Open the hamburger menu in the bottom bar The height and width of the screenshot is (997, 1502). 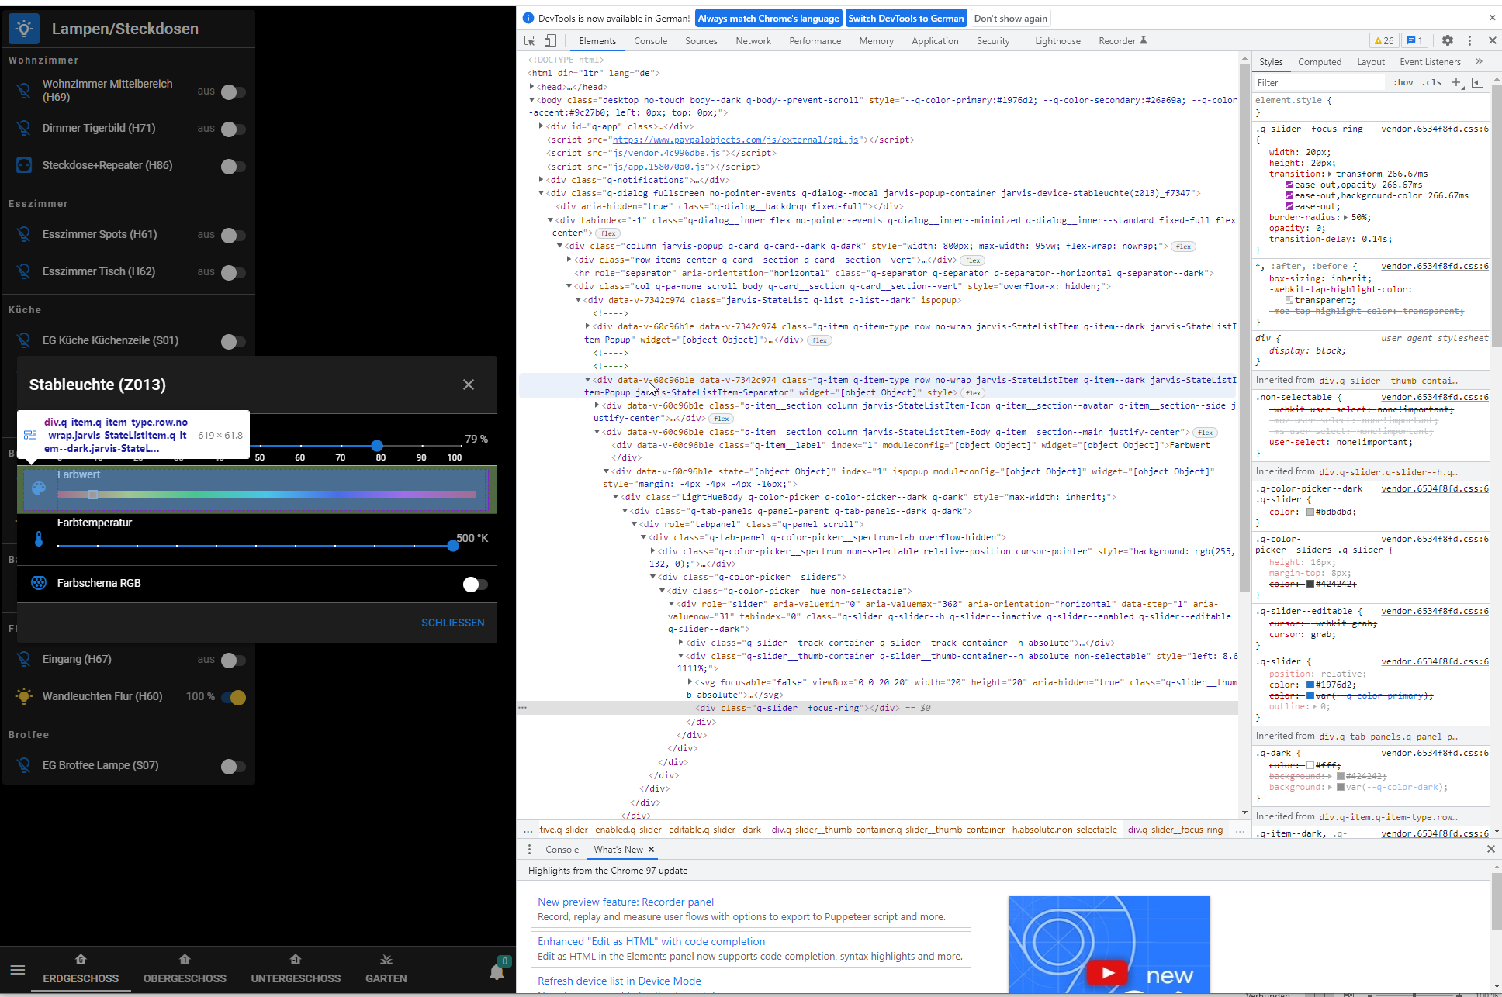18,970
